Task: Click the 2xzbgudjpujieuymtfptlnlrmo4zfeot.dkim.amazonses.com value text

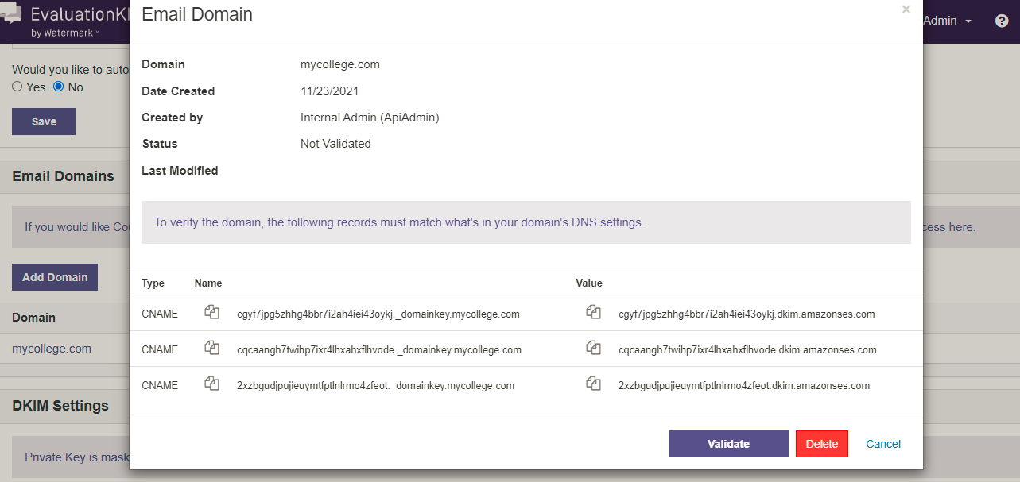Action: tap(744, 385)
